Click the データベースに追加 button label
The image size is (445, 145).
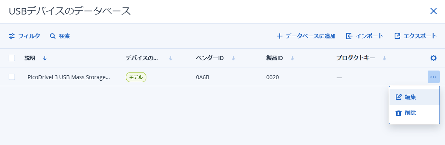tap(310, 36)
